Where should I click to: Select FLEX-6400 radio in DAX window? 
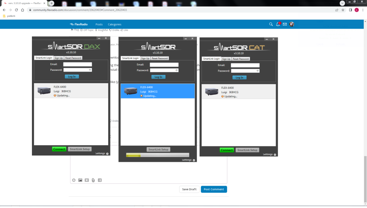pyautogui.click(x=71, y=91)
